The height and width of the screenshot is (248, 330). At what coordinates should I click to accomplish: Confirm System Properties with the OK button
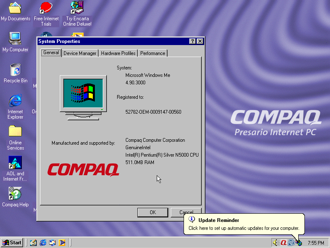click(153, 212)
